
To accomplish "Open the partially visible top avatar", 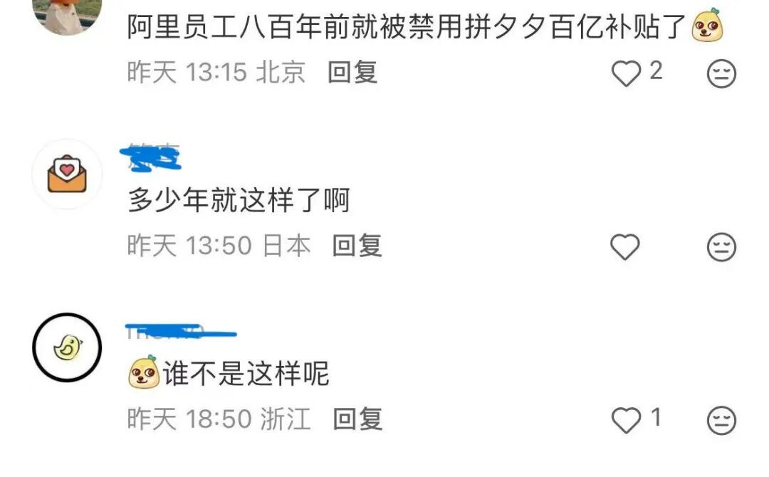I will click(x=67, y=15).
